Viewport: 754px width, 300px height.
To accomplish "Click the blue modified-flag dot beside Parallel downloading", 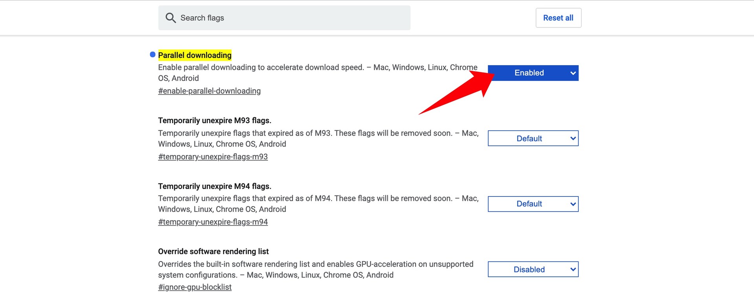I will click(153, 55).
